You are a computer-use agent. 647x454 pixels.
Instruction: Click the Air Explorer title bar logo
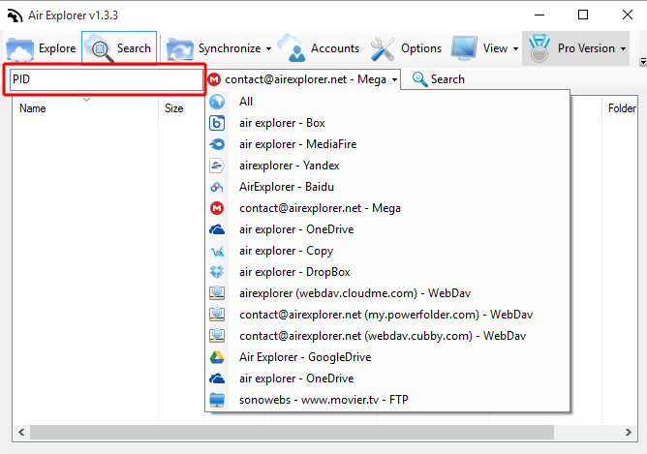click(x=15, y=15)
